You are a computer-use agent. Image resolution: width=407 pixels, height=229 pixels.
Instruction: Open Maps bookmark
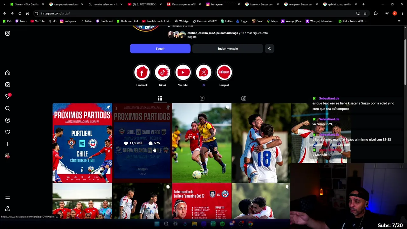pyautogui.click(x=272, y=21)
